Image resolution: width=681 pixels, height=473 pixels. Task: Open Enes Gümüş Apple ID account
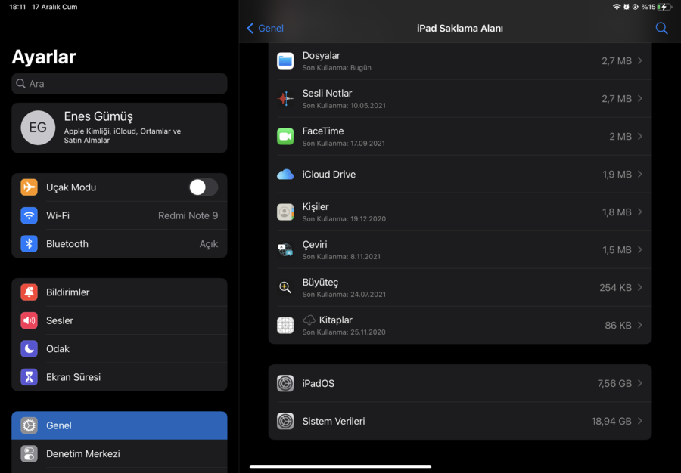pyautogui.click(x=120, y=128)
